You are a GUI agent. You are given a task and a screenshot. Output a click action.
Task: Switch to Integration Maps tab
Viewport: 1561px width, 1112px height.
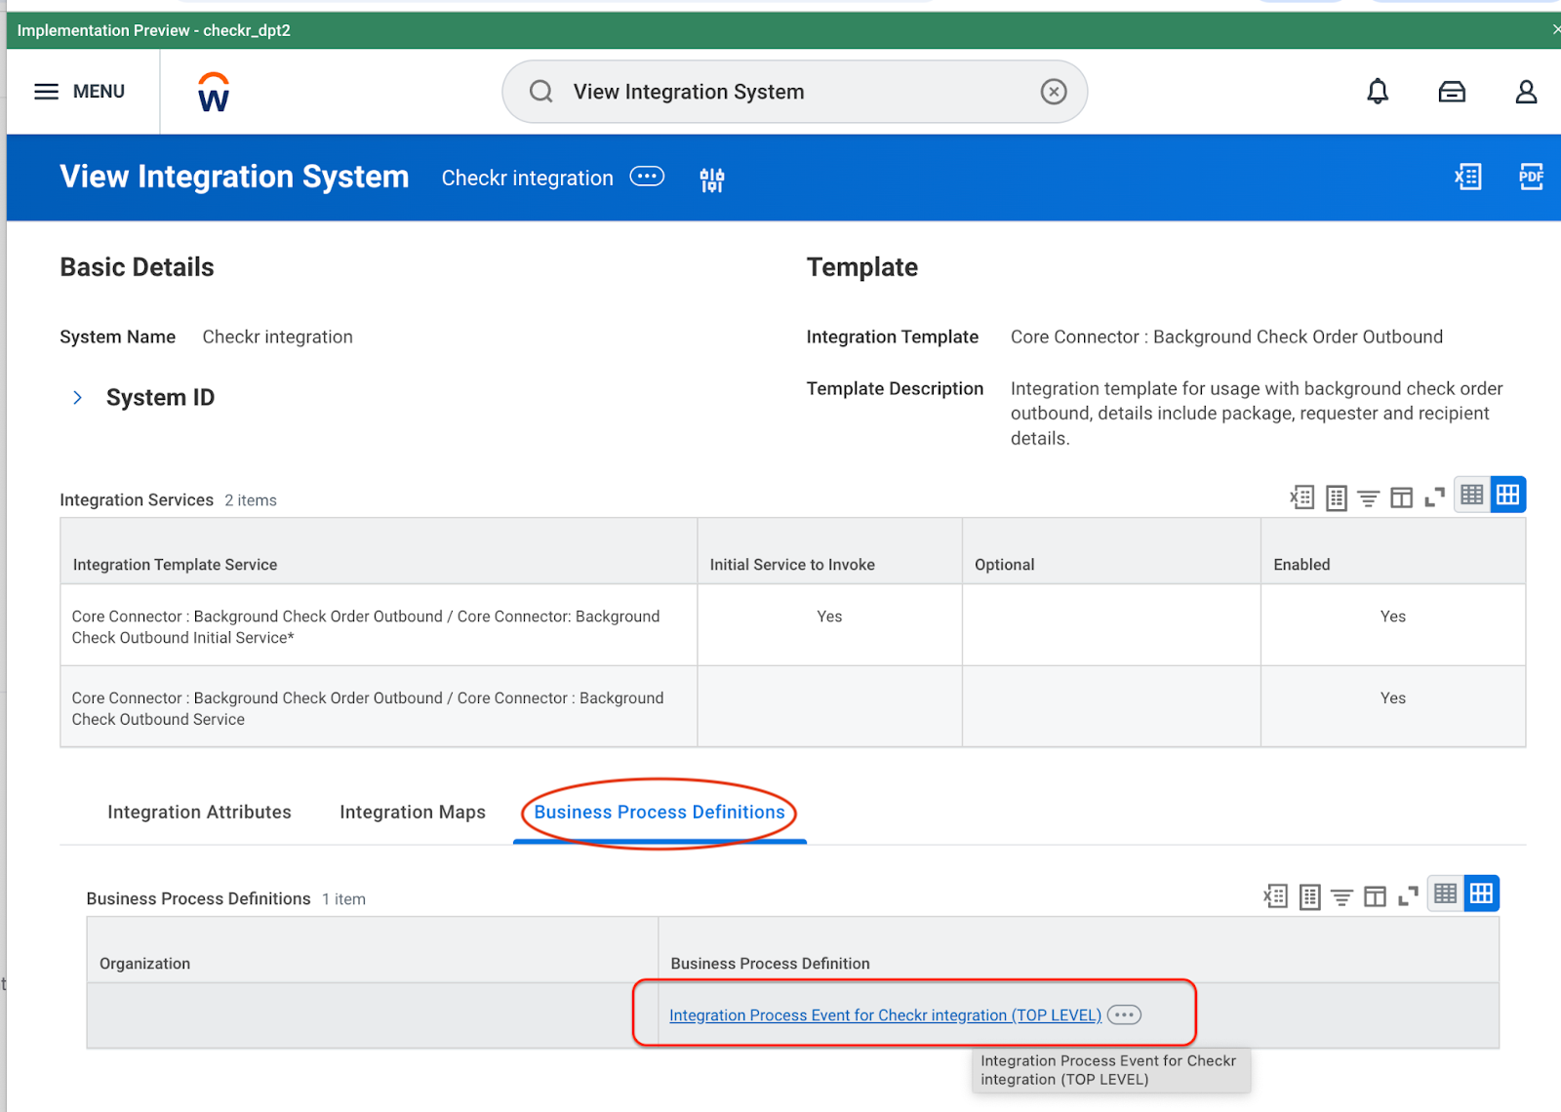point(413,812)
